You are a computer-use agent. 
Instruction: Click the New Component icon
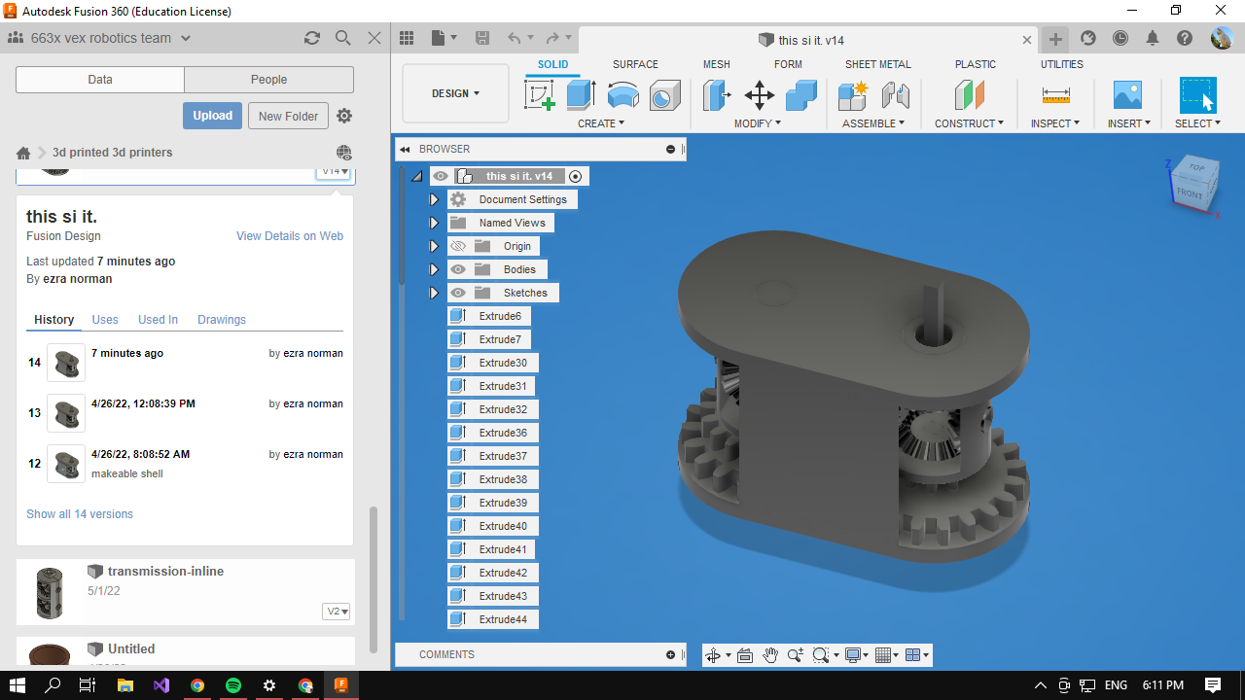[853, 95]
